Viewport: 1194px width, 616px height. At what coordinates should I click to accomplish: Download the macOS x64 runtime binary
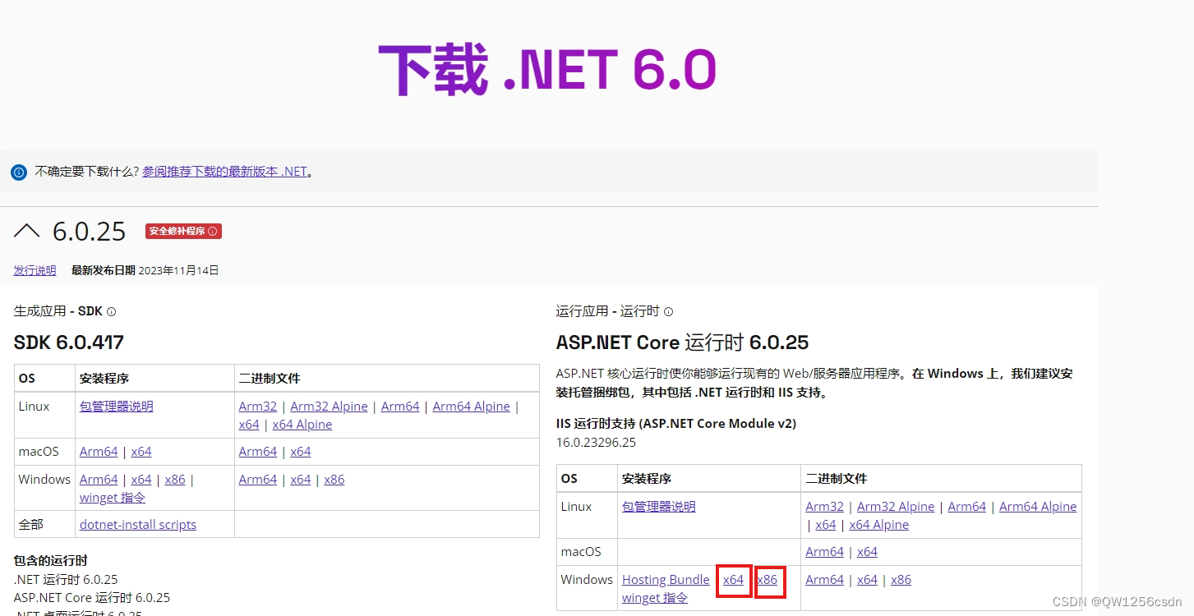[867, 551]
